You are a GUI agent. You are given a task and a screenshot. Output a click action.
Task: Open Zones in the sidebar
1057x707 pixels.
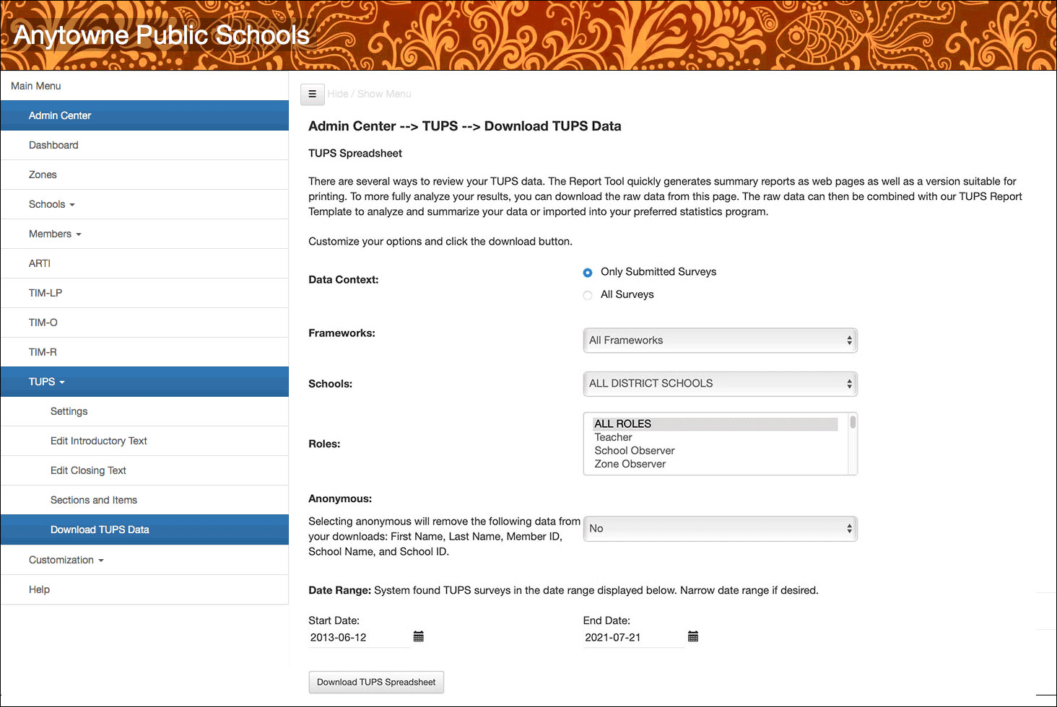coord(144,175)
